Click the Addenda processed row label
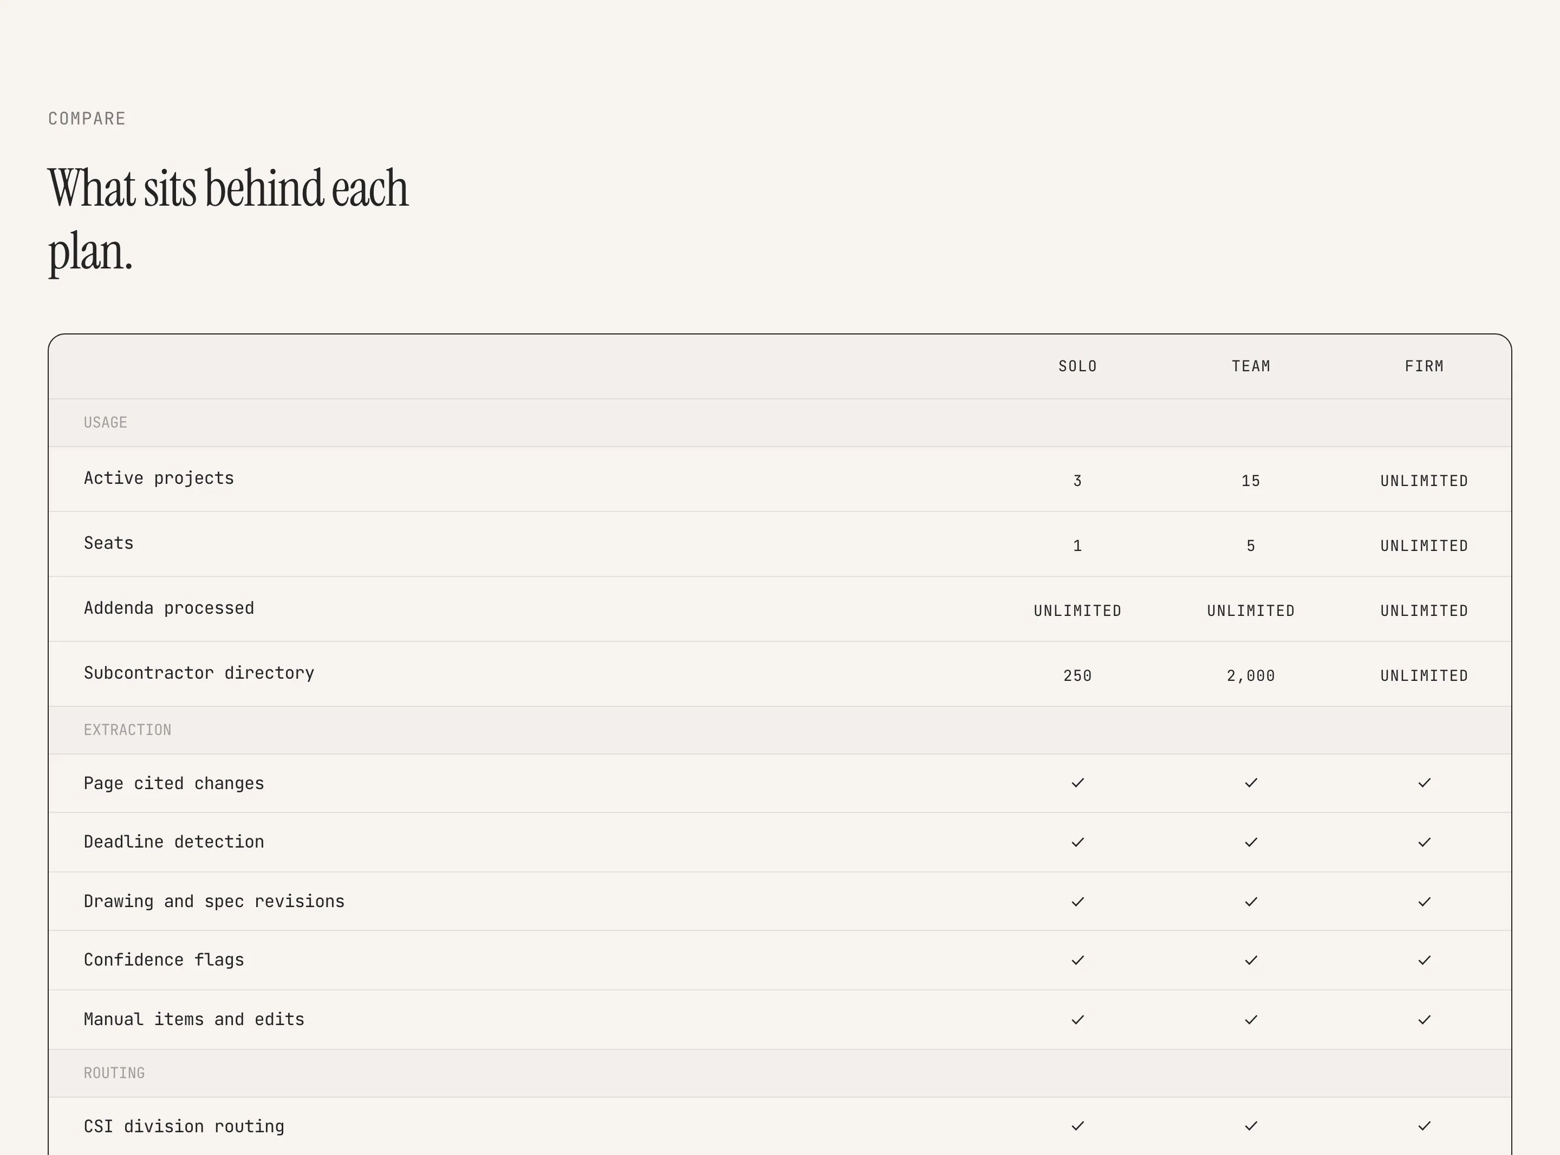 (x=168, y=609)
